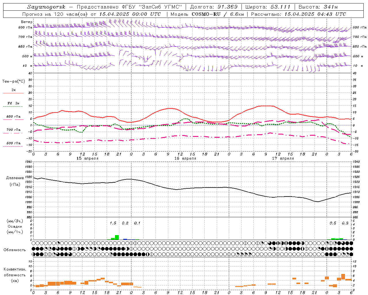
Task: Click the 500 гПа temperature legend entry
Action: pos(14,143)
